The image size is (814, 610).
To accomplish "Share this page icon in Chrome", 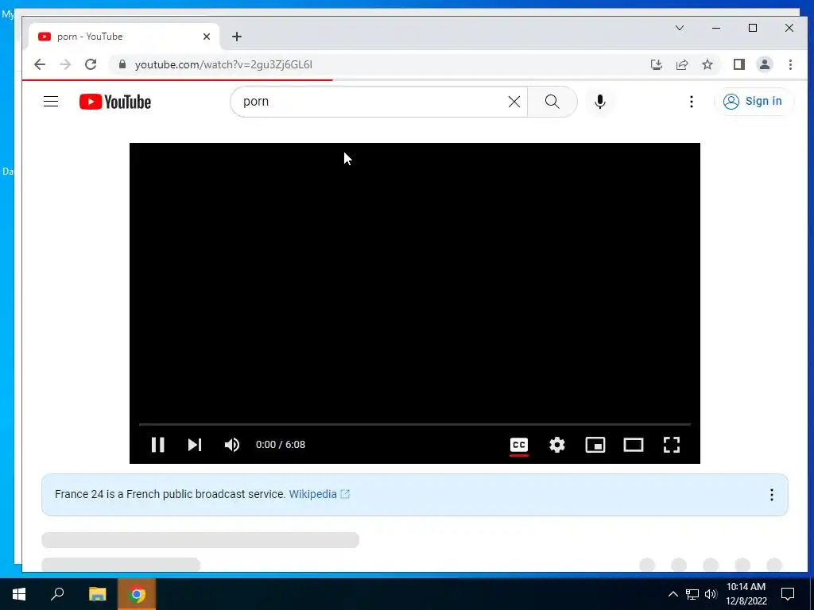I will 681,64.
